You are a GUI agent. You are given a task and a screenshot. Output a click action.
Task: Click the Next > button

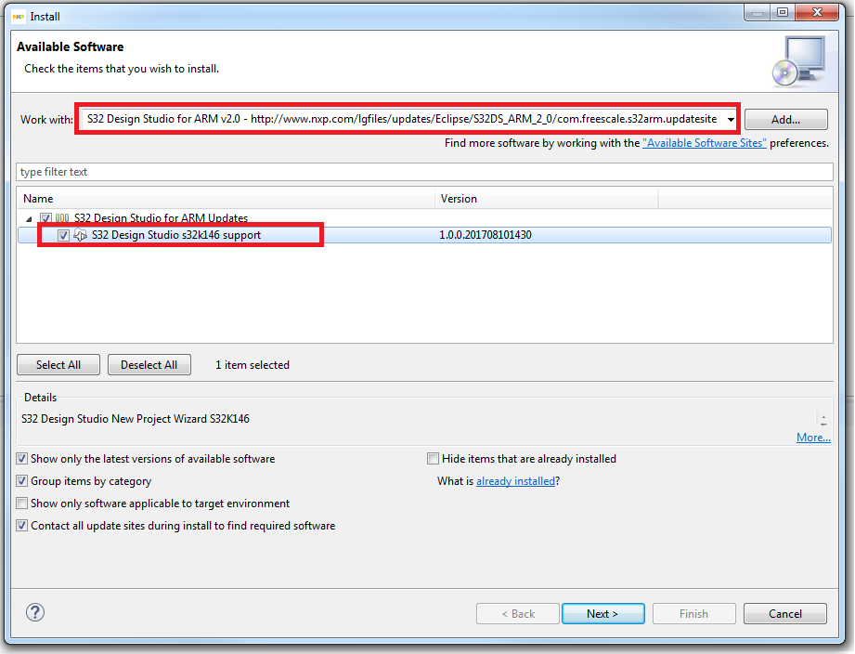tap(602, 614)
